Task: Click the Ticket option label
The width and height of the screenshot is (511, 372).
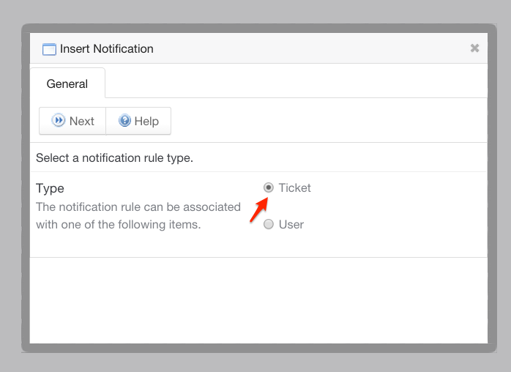Action: (294, 187)
